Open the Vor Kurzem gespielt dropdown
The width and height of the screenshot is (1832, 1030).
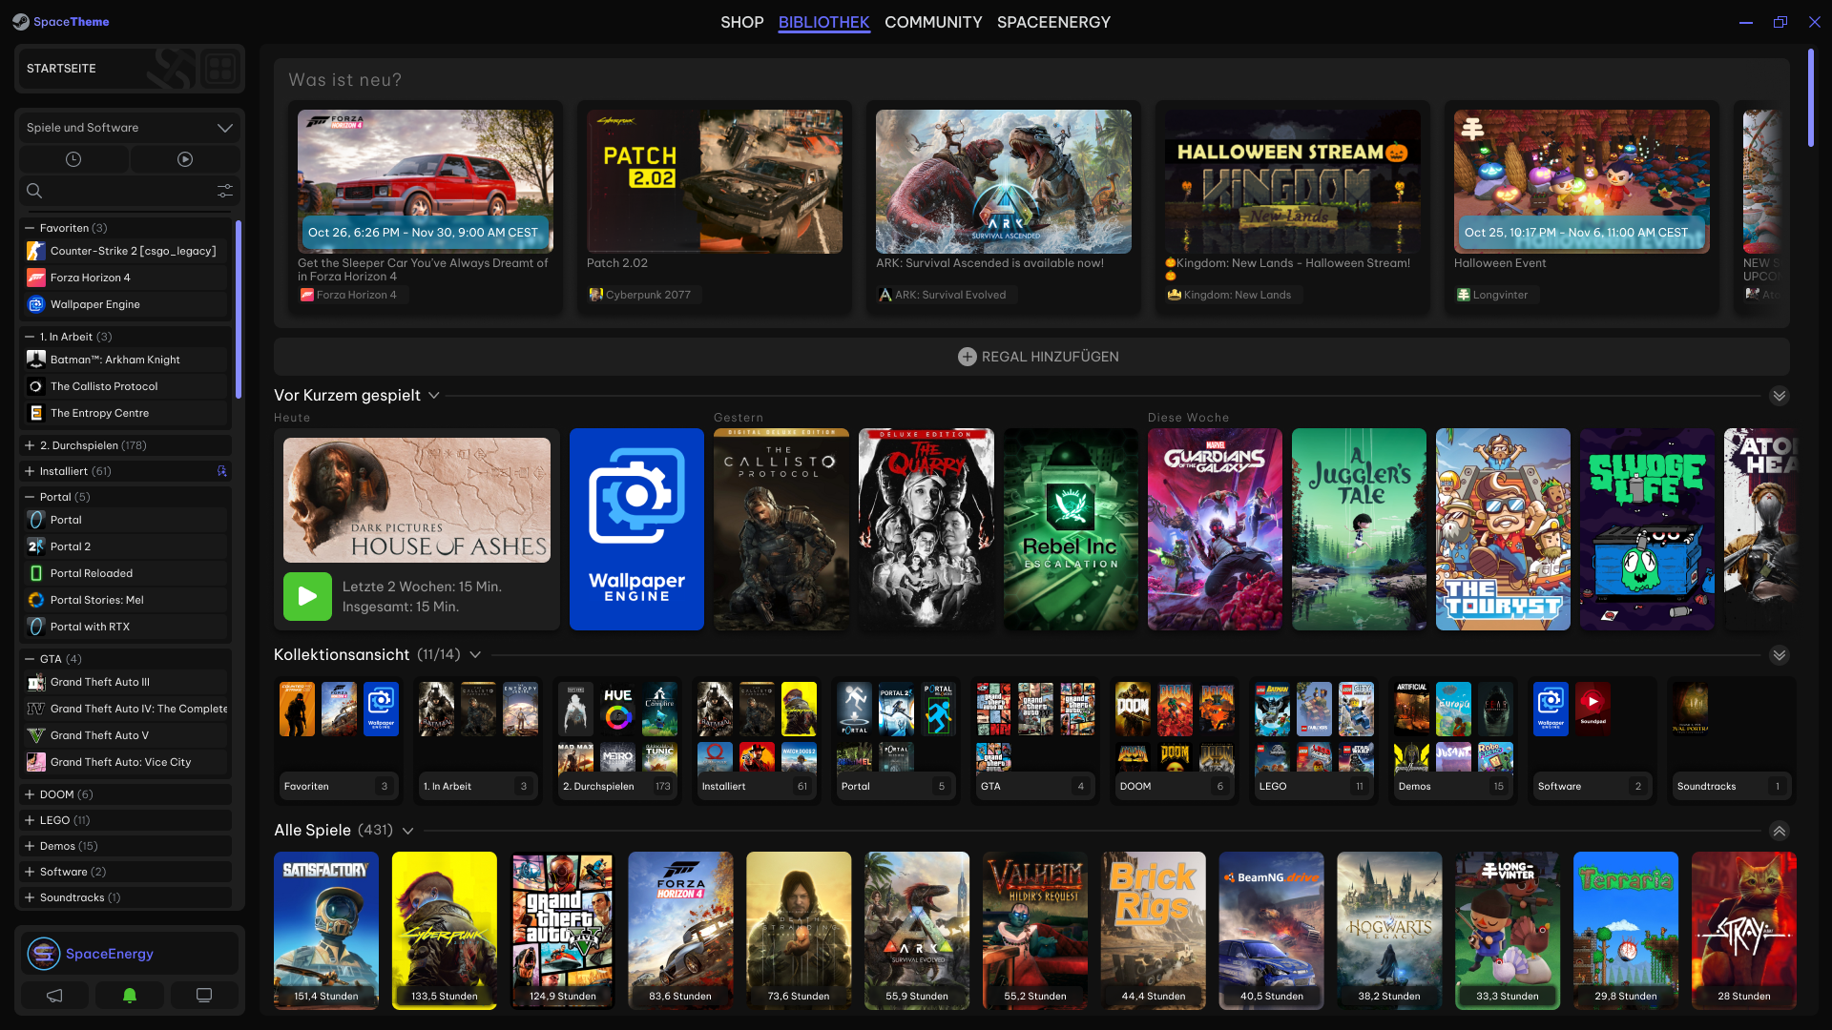[x=434, y=396]
